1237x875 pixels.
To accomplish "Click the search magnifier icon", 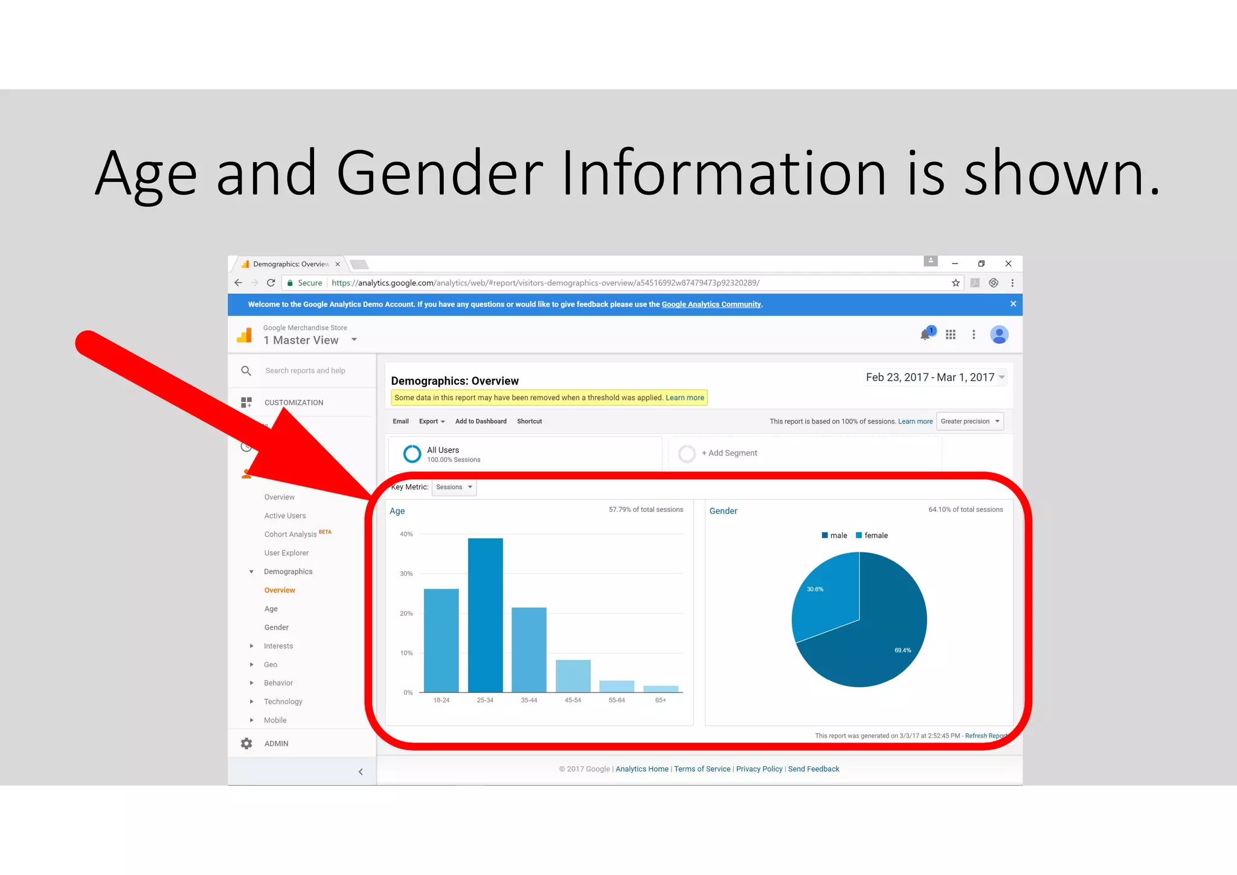I will coord(246,370).
